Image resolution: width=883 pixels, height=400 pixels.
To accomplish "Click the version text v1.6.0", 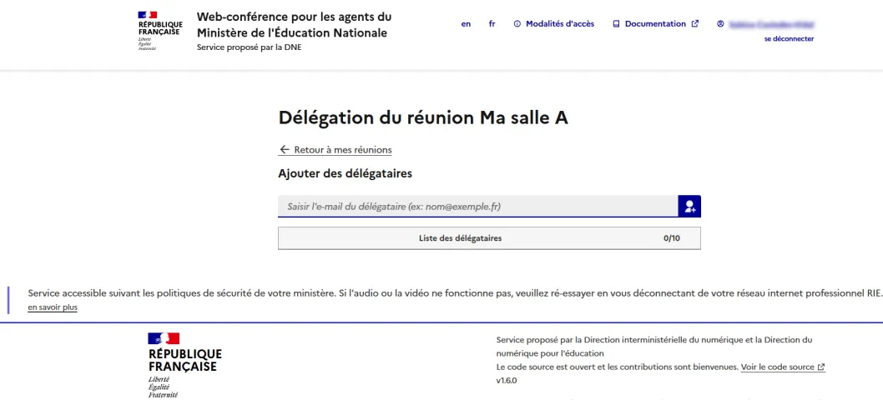I will coord(507,380).
